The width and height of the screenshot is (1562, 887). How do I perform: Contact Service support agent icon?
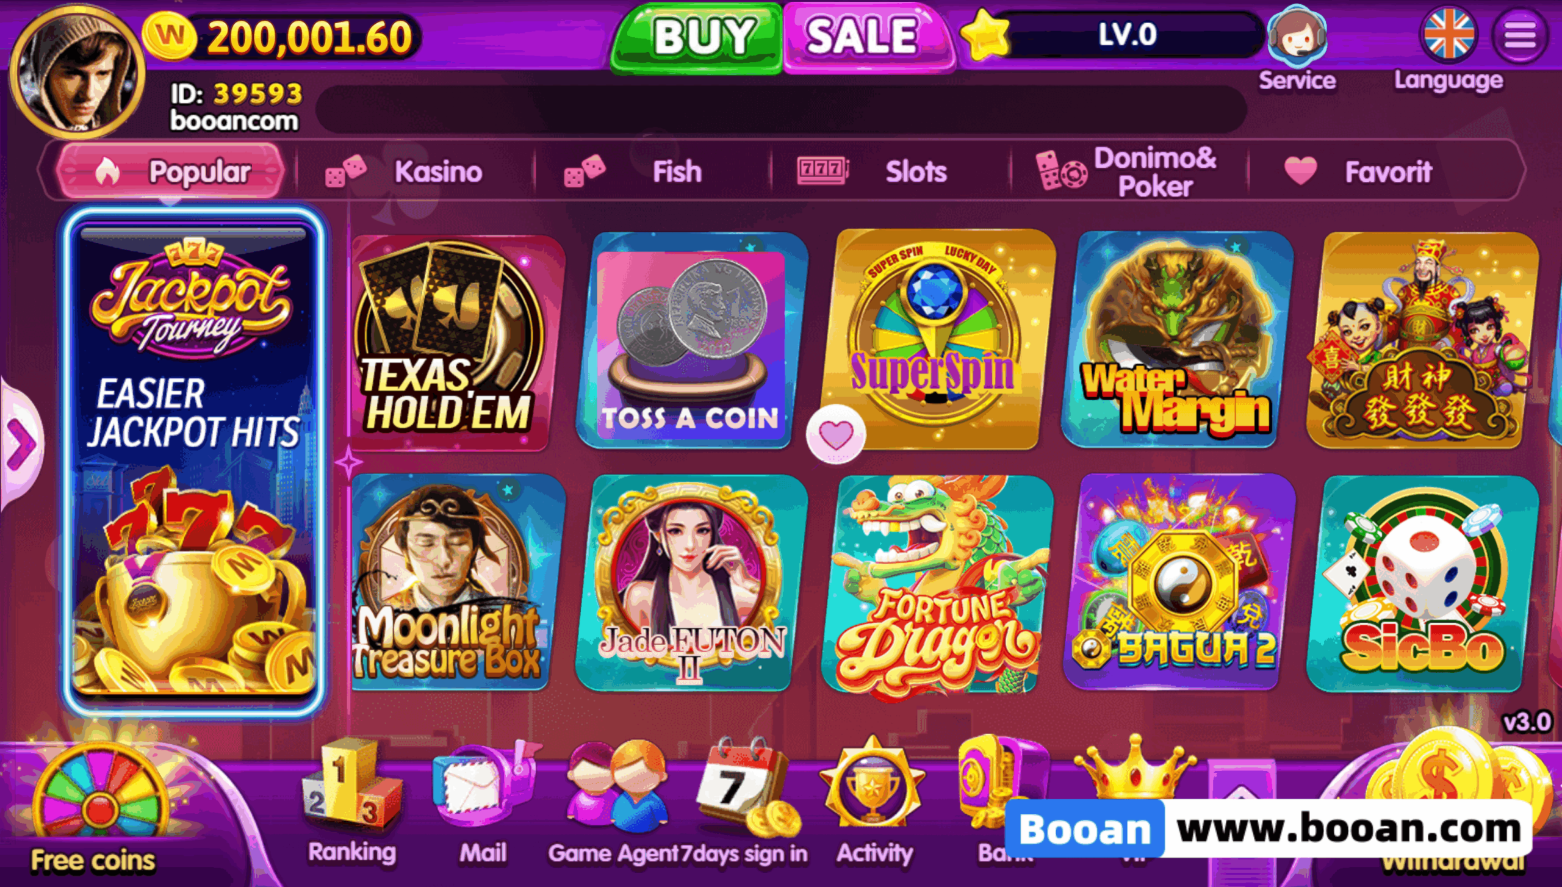tap(1297, 37)
